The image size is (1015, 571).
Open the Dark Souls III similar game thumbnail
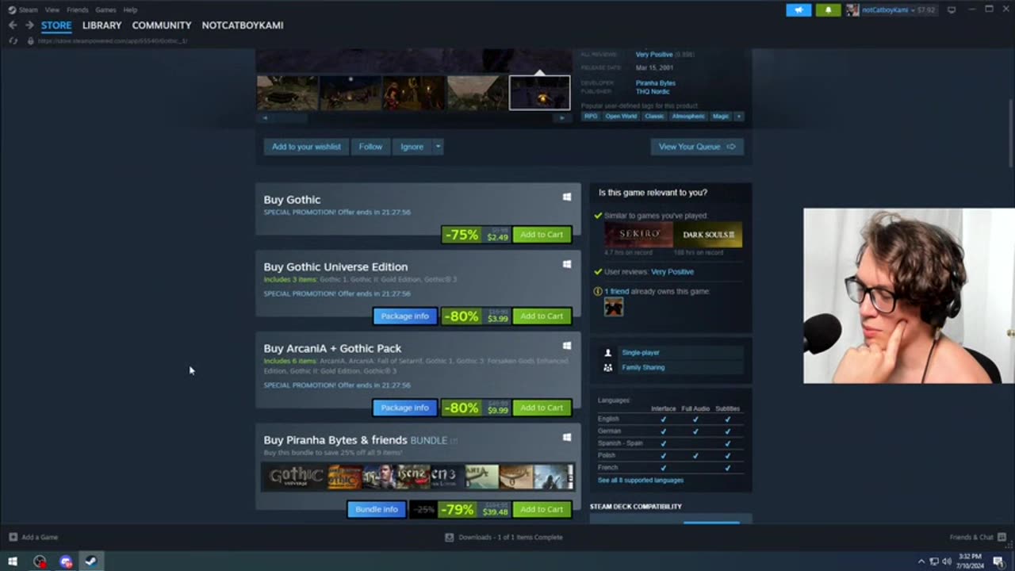coord(708,235)
